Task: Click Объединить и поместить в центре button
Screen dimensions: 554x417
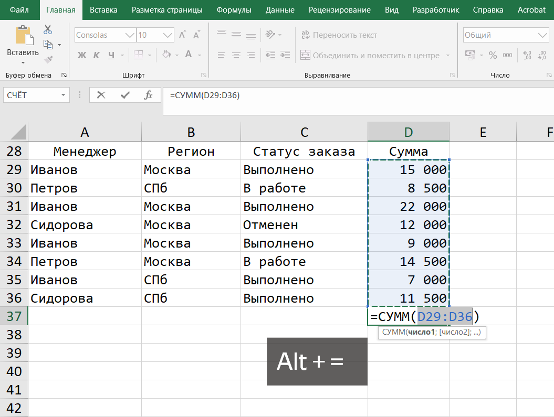Action: click(370, 56)
